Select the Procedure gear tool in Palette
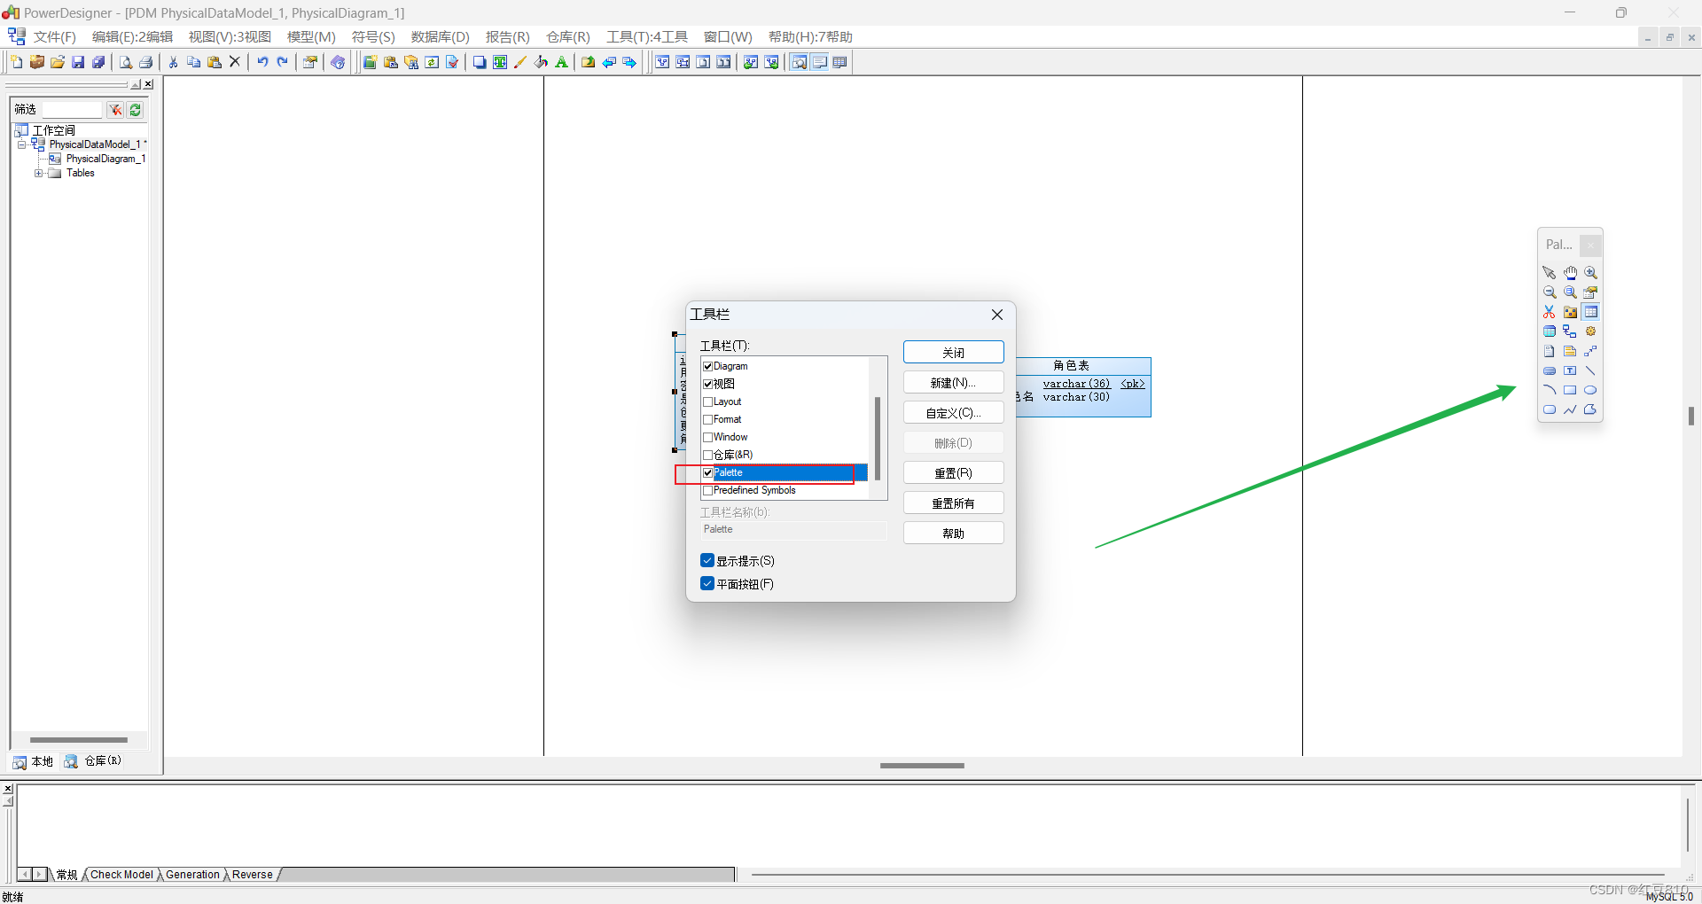This screenshot has height=904, width=1702. tap(1590, 331)
